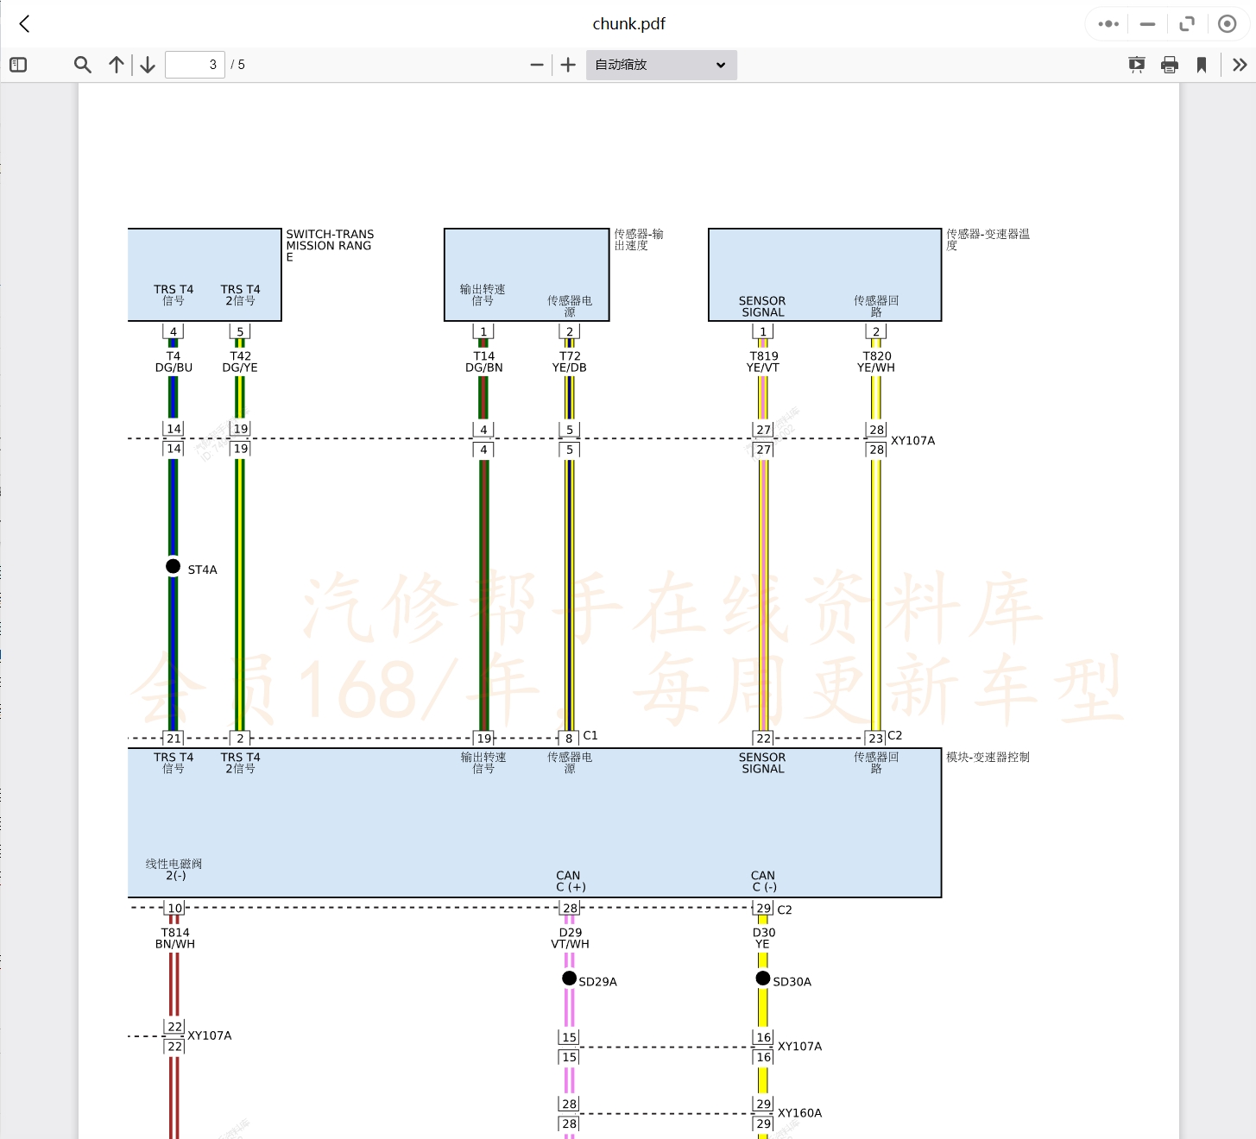Go back using the top-left arrow
The width and height of the screenshot is (1256, 1139).
click(24, 24)
